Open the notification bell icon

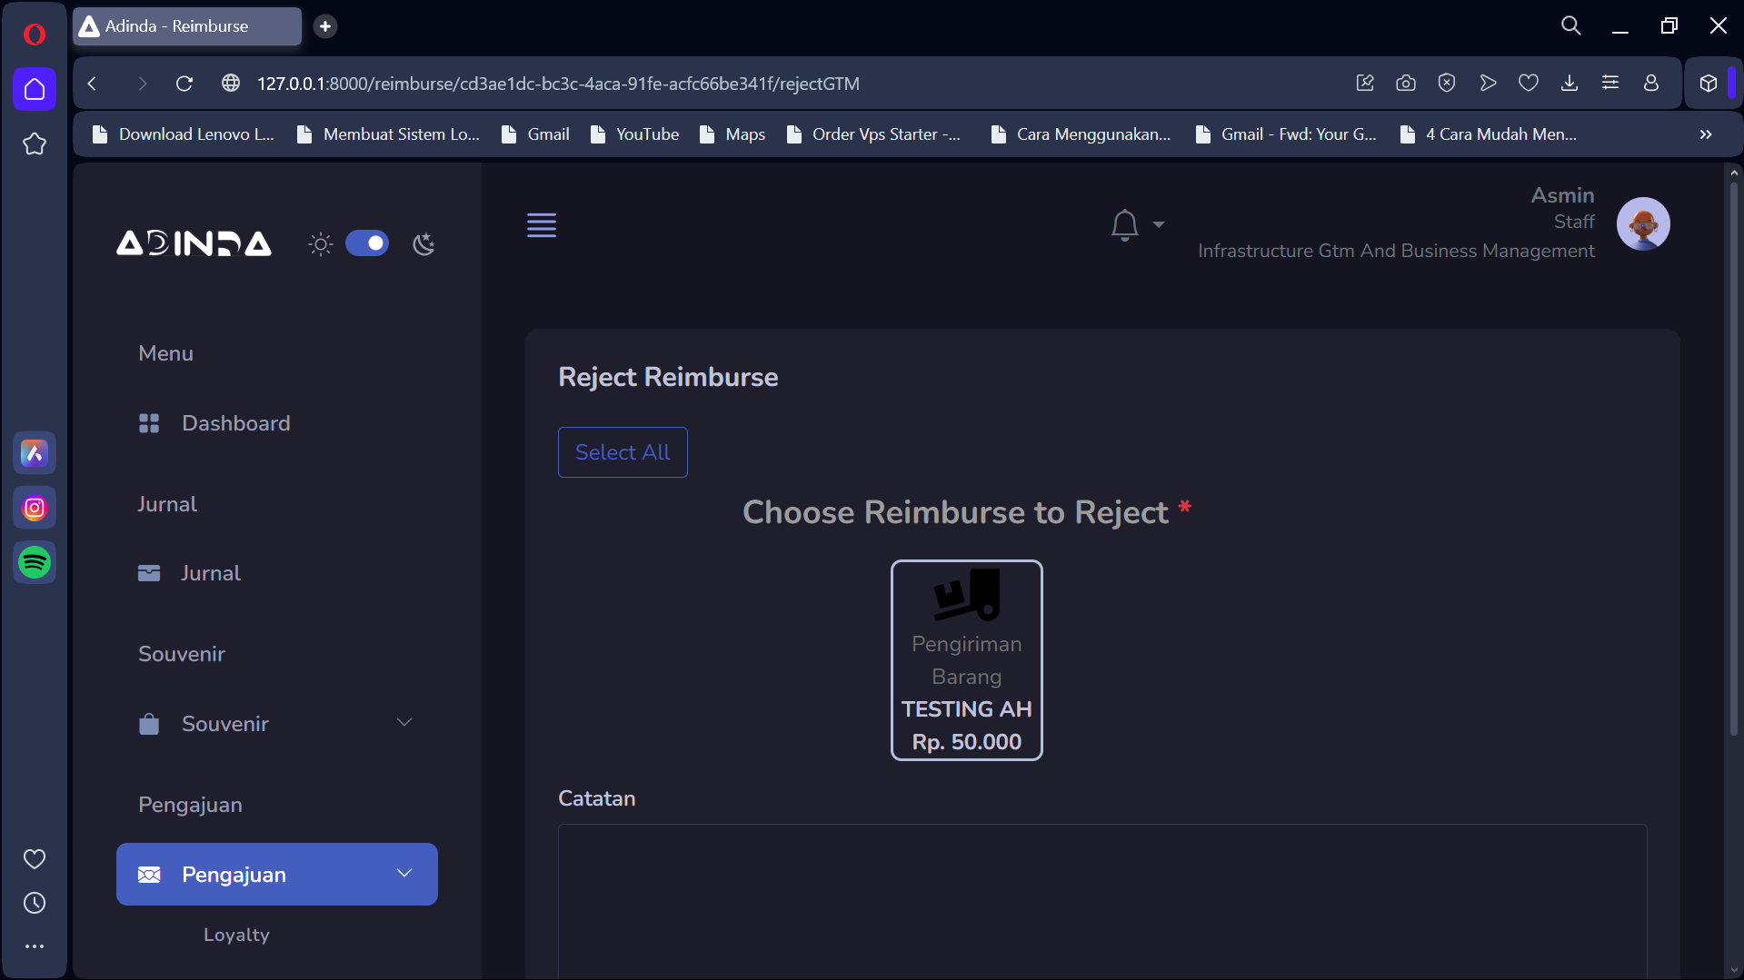(x=1124, y=224)
